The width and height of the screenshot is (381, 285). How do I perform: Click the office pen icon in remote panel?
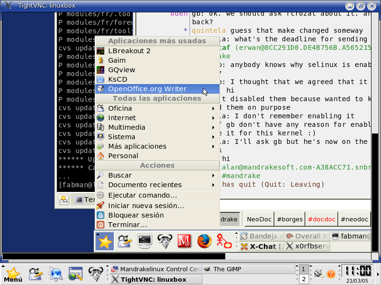coord(125,241)
